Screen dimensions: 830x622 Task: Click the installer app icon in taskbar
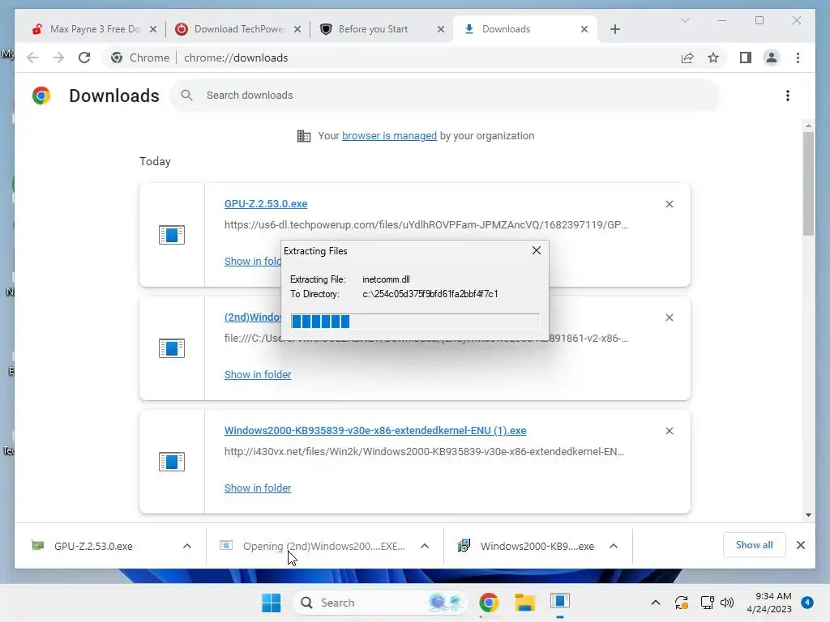pyautogui.click(x=559, y=602)
